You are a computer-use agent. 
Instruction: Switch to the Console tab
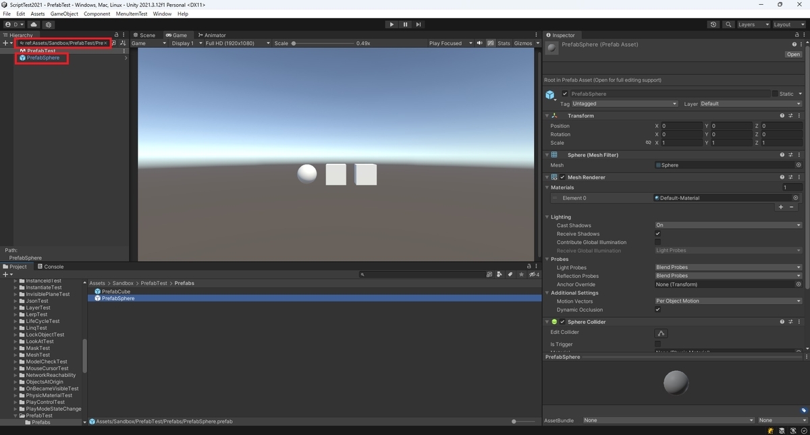pyautogui.click(x=51, y=266)
